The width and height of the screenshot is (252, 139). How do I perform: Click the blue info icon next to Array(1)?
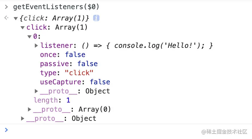click(x=96, y=18)
